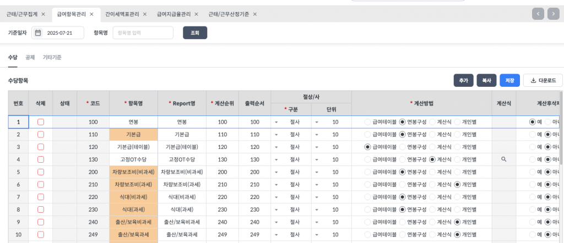Check delete box for 차량보조비(비과세) row
The image size is (564, 243).
click(41, 172)
